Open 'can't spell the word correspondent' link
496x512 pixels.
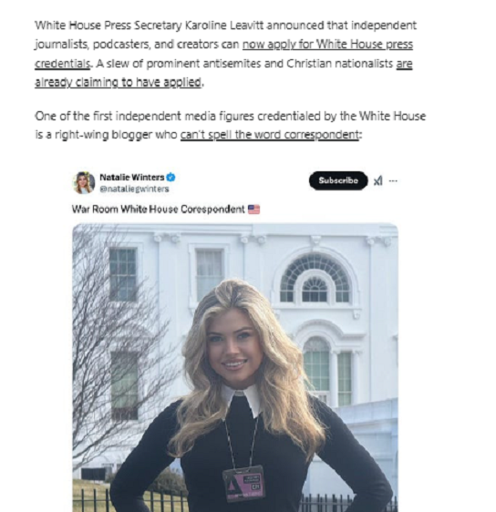[270, 134]
